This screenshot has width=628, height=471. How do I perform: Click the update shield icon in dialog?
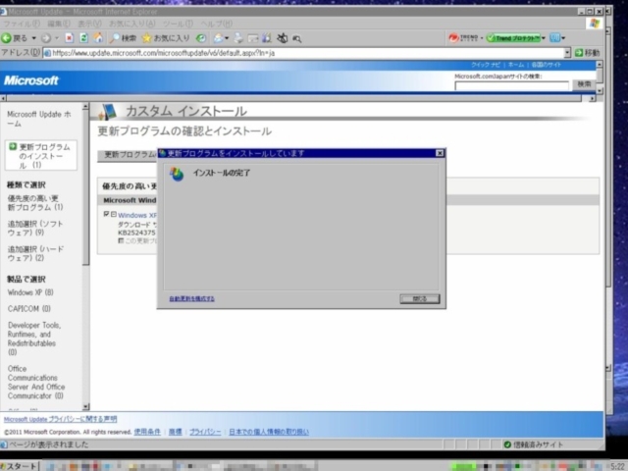(x=177, y=175)
